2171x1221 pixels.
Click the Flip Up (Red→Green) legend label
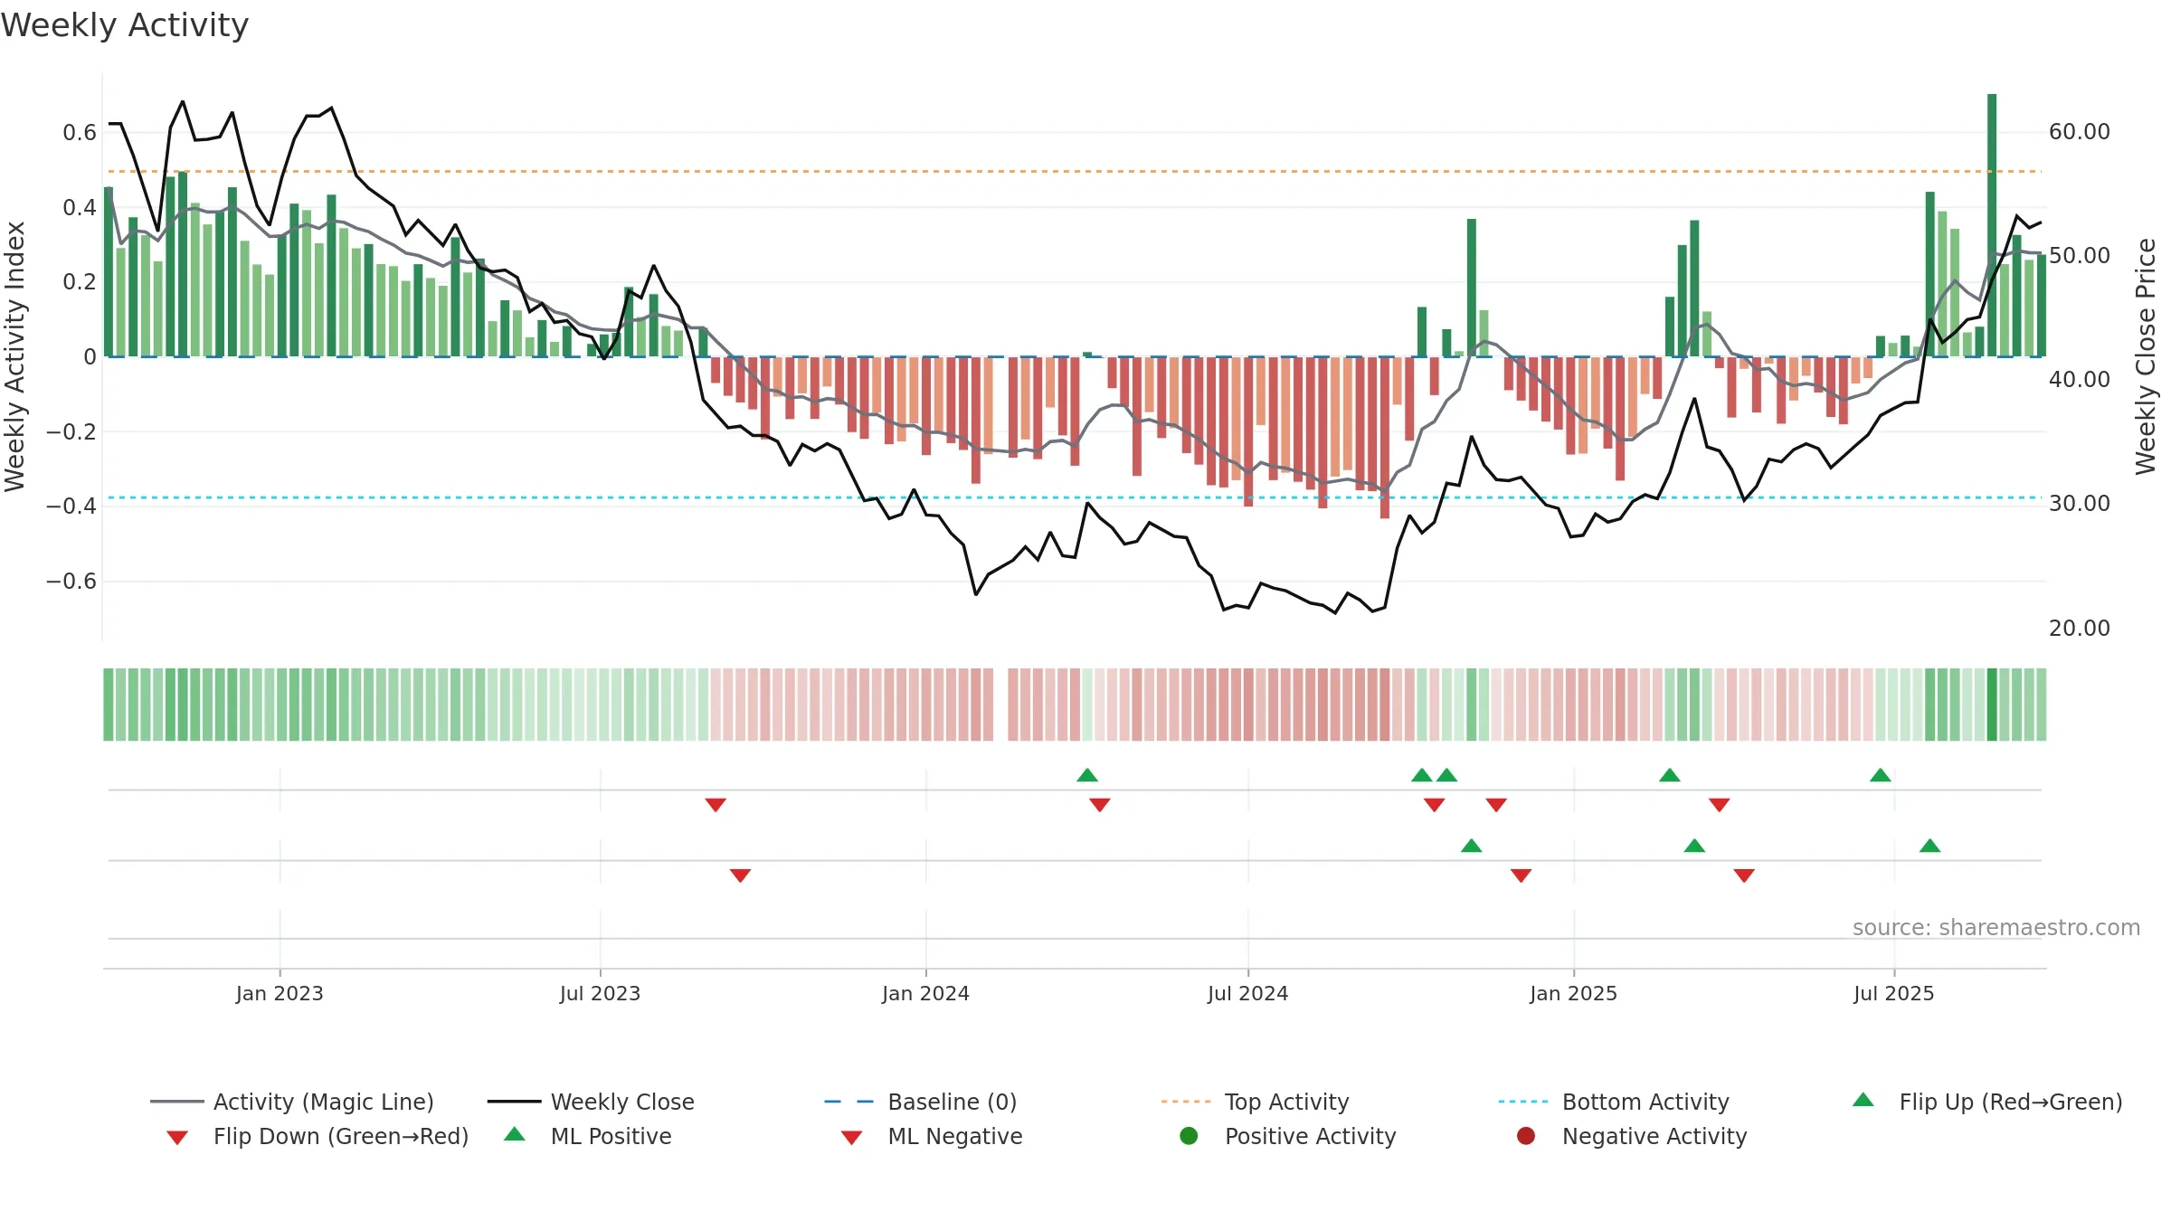pyautogui.click(x=2010, y=1102)
